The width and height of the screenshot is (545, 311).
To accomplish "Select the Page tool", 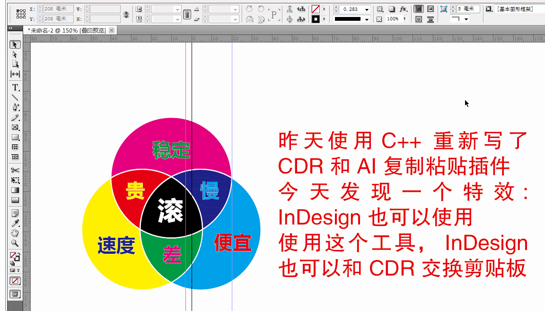I will click(x=15, y=64).
